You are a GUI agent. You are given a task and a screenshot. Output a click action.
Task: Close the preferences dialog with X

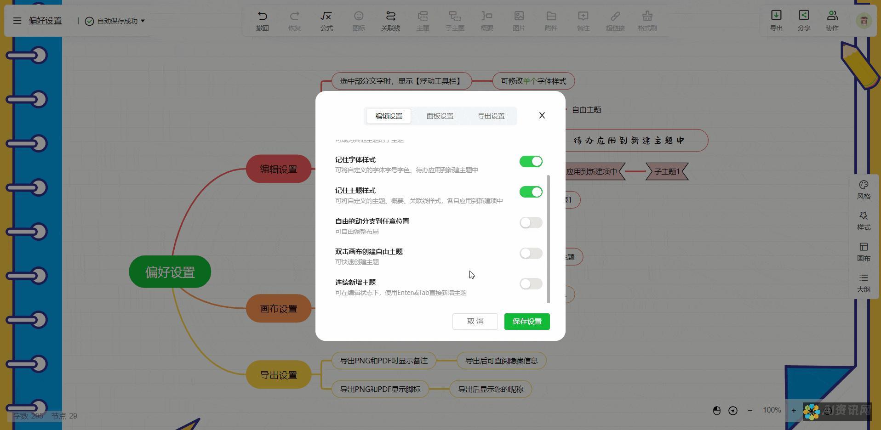[542, 115]
